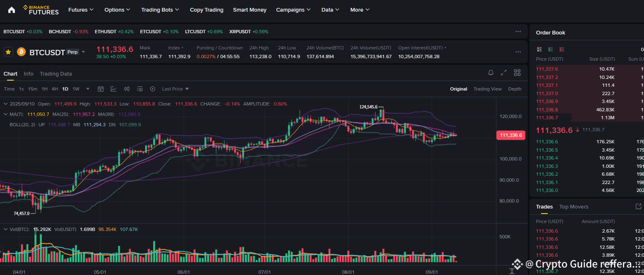Click the 74,457.0 low marker on chart
The height and width of the screenshot is (275, 644).
coord(22,213)
